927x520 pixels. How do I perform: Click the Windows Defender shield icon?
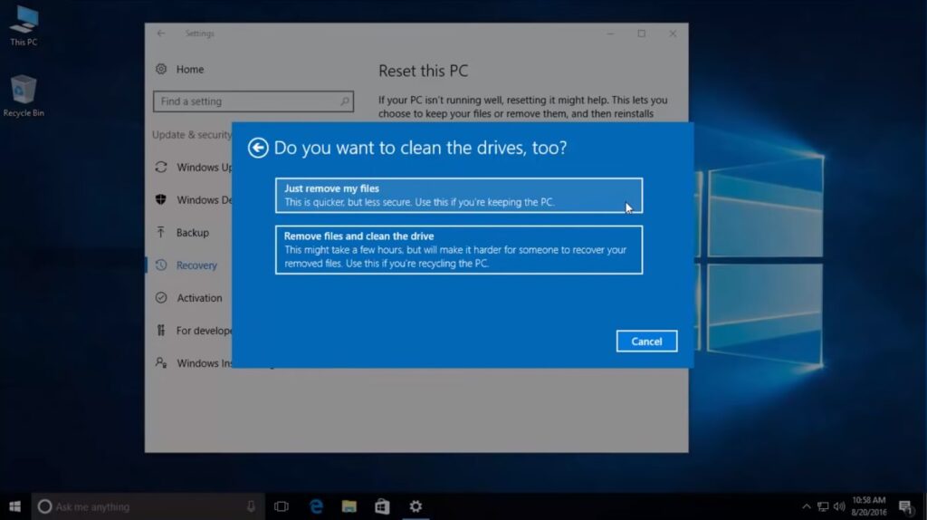[161, 199]
